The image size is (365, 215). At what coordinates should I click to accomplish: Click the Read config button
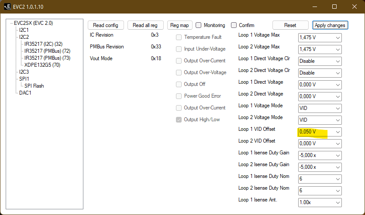click(106, 25)
